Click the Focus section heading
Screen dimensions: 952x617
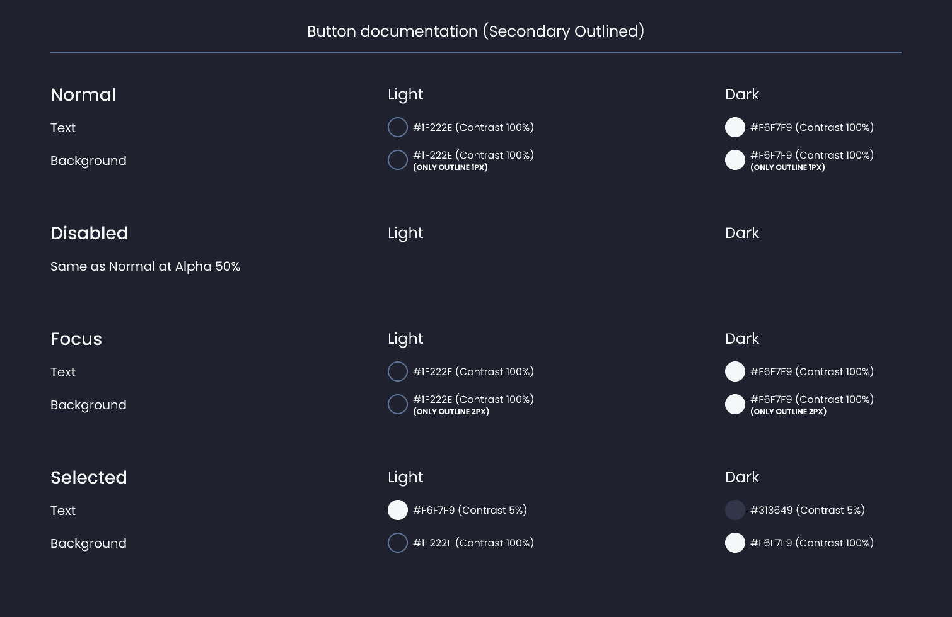[76, 339]
